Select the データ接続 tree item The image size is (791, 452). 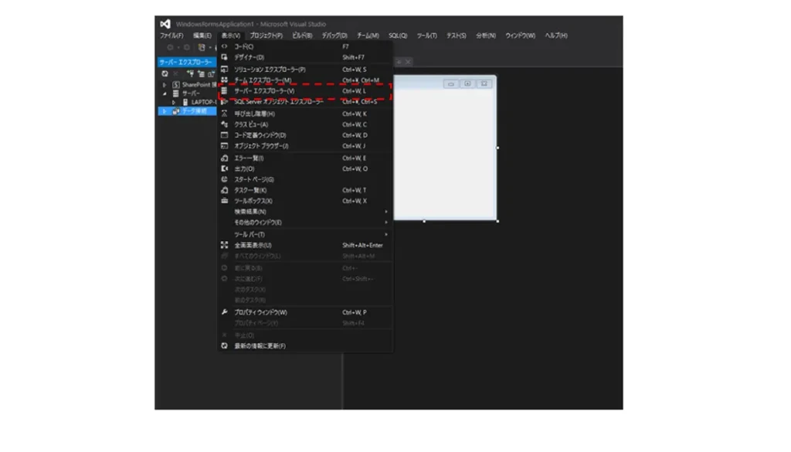tap(193, 111)
